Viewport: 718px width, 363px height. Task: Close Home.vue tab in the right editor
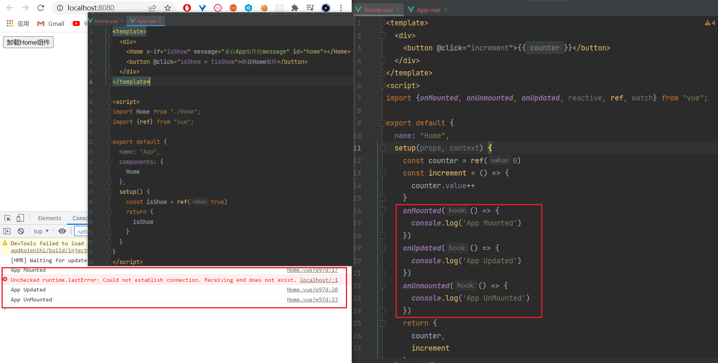(x=398, y=10)
